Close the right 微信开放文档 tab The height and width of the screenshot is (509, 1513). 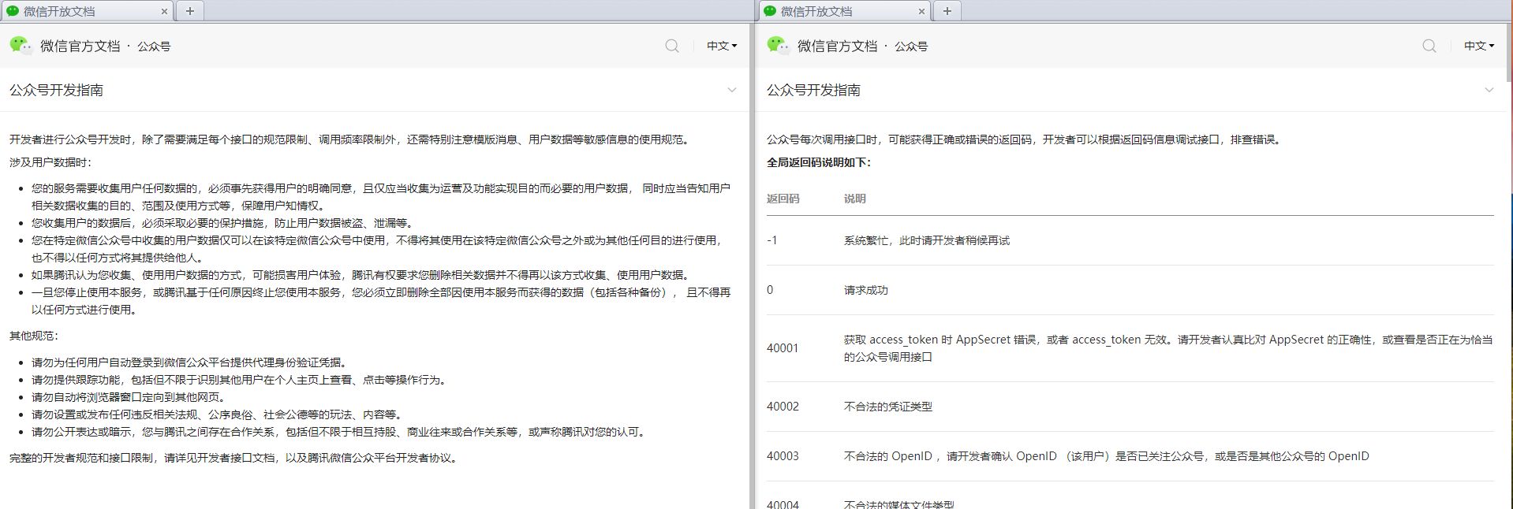pos(921,12)
